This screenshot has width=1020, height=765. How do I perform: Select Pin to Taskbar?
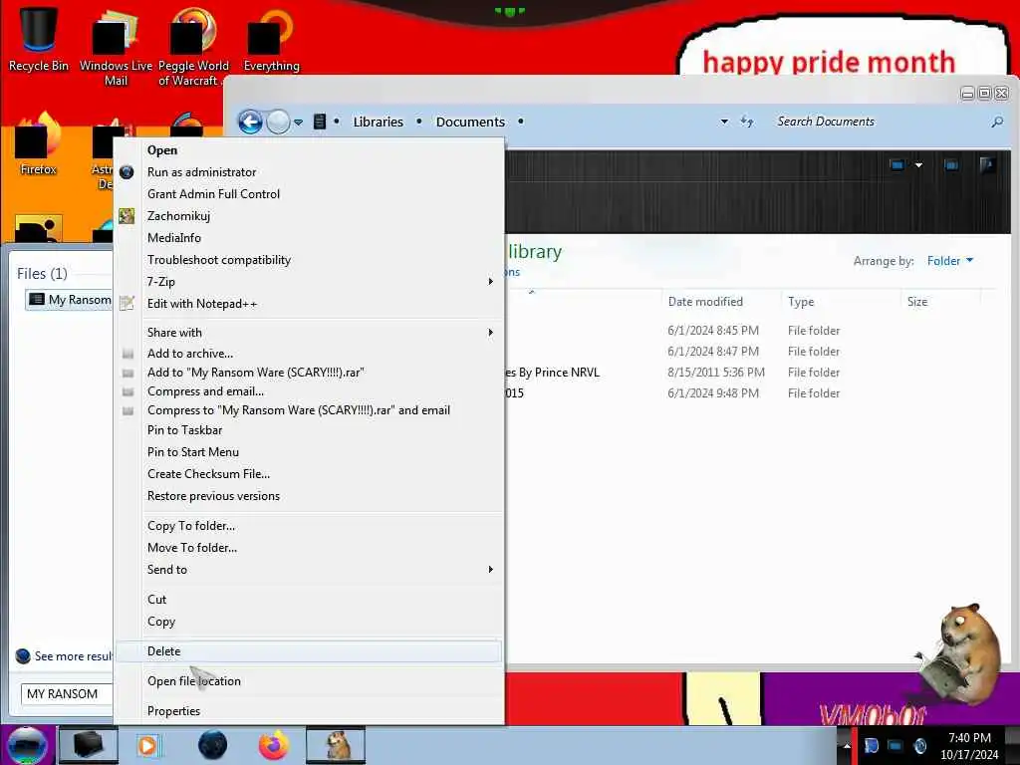(x=309, y=430)
